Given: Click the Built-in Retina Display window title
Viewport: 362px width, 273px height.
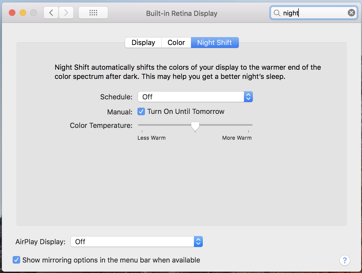Looking at the screenshot, I should click(182, 13).
